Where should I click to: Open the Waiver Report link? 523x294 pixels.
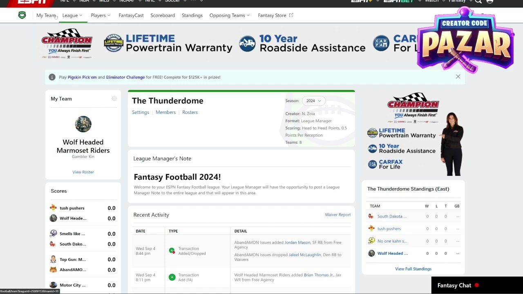tap(338, 215)
